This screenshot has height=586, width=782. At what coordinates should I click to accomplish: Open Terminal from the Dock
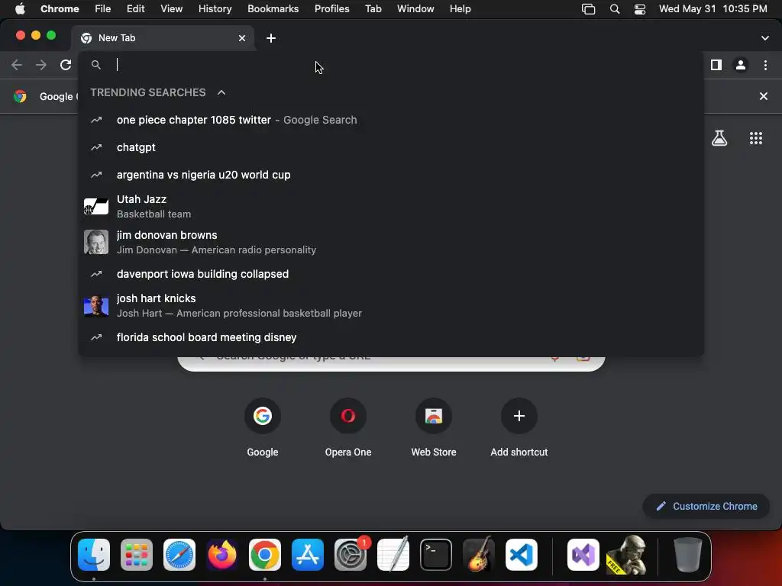pyautogui.click(x=436, y=555)
